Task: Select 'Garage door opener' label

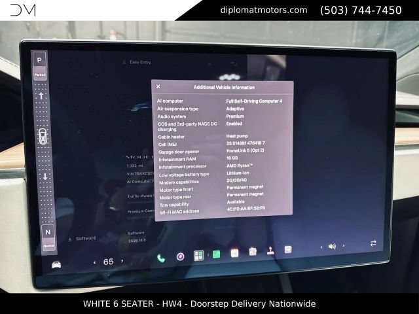Action: [x=179, y=152]
